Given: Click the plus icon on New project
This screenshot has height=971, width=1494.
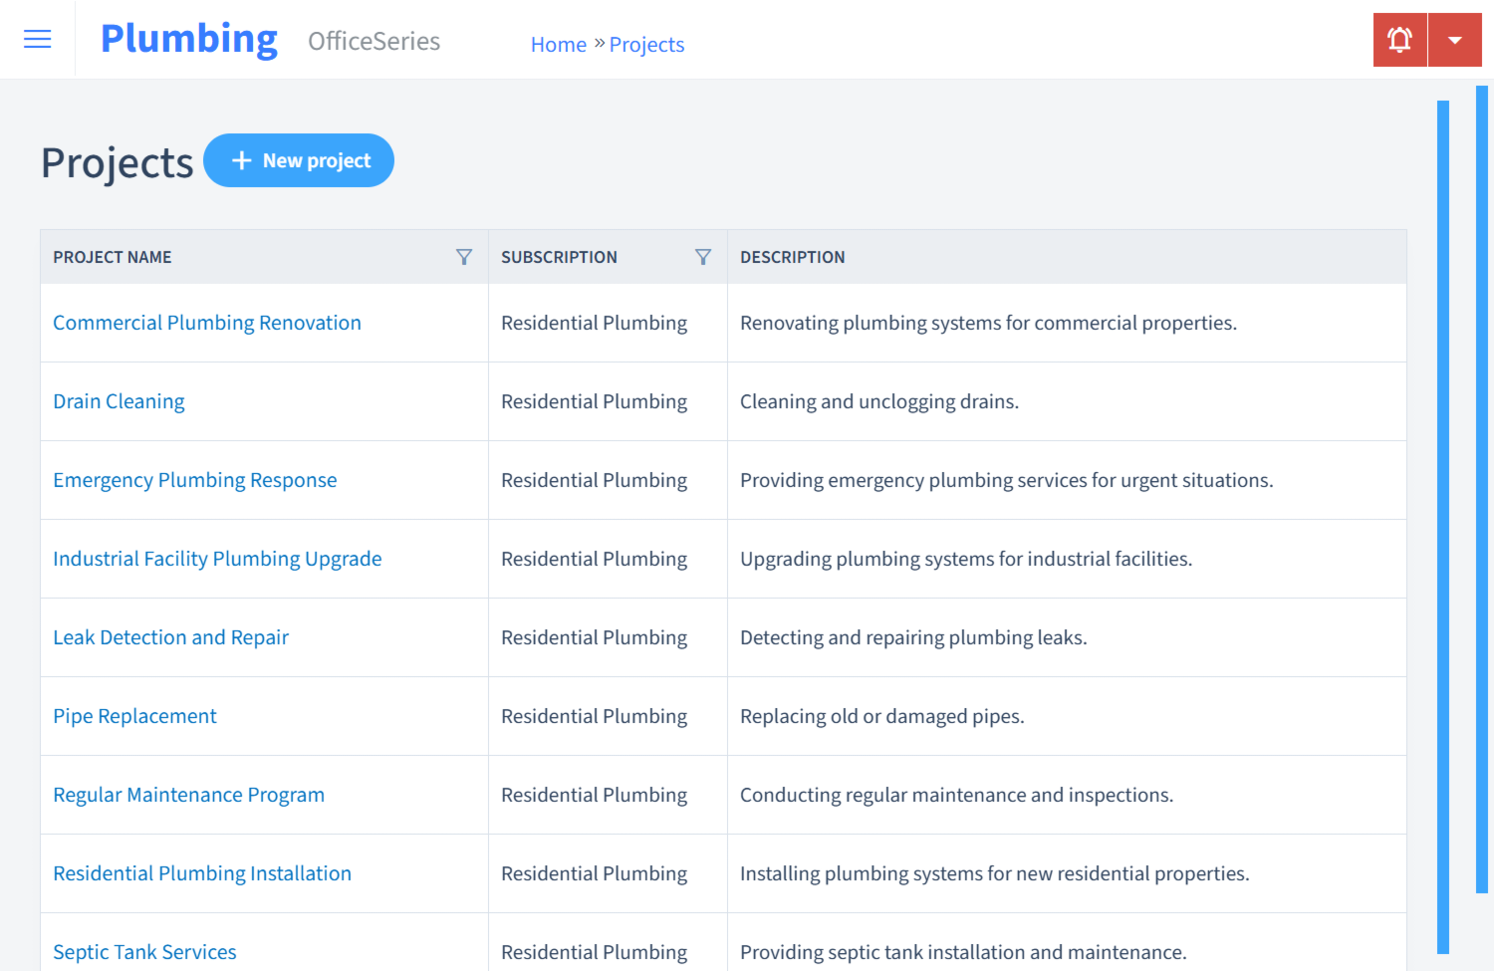Looking at the screenshot, I should [242, 160].
